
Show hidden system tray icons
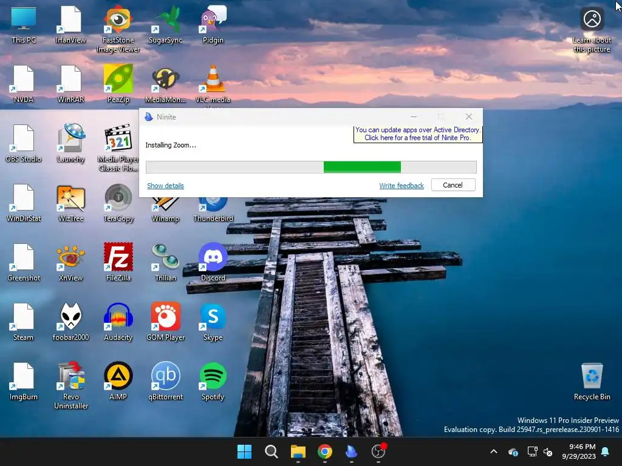pos(494,451)
